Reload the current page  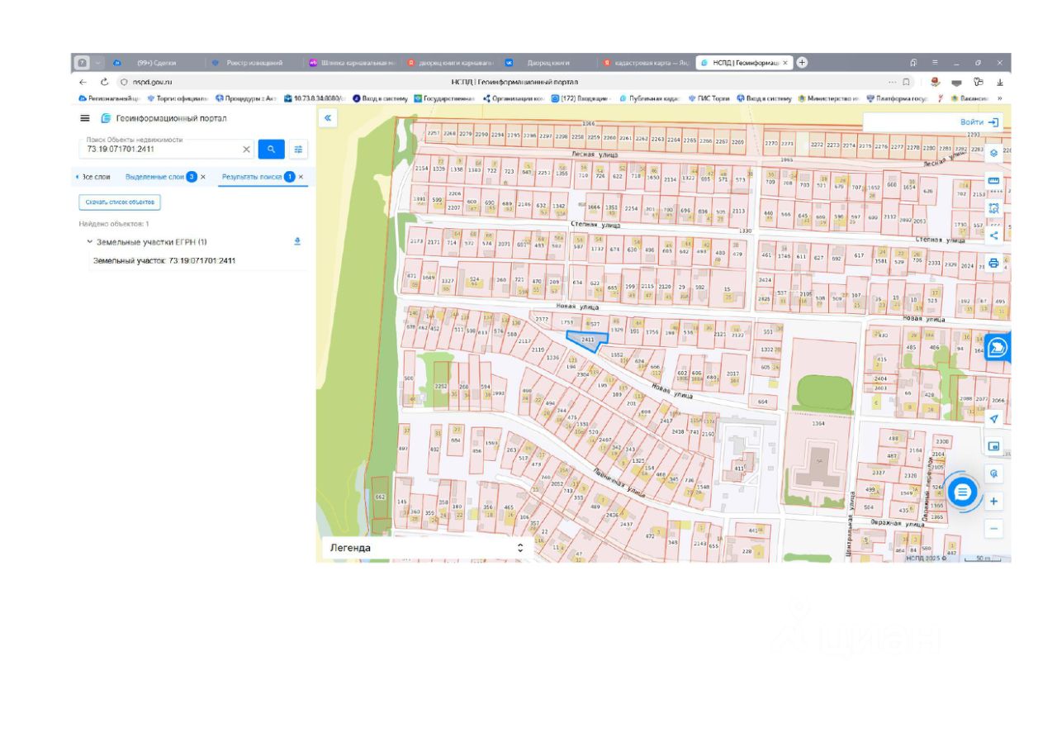click(104, 82)
